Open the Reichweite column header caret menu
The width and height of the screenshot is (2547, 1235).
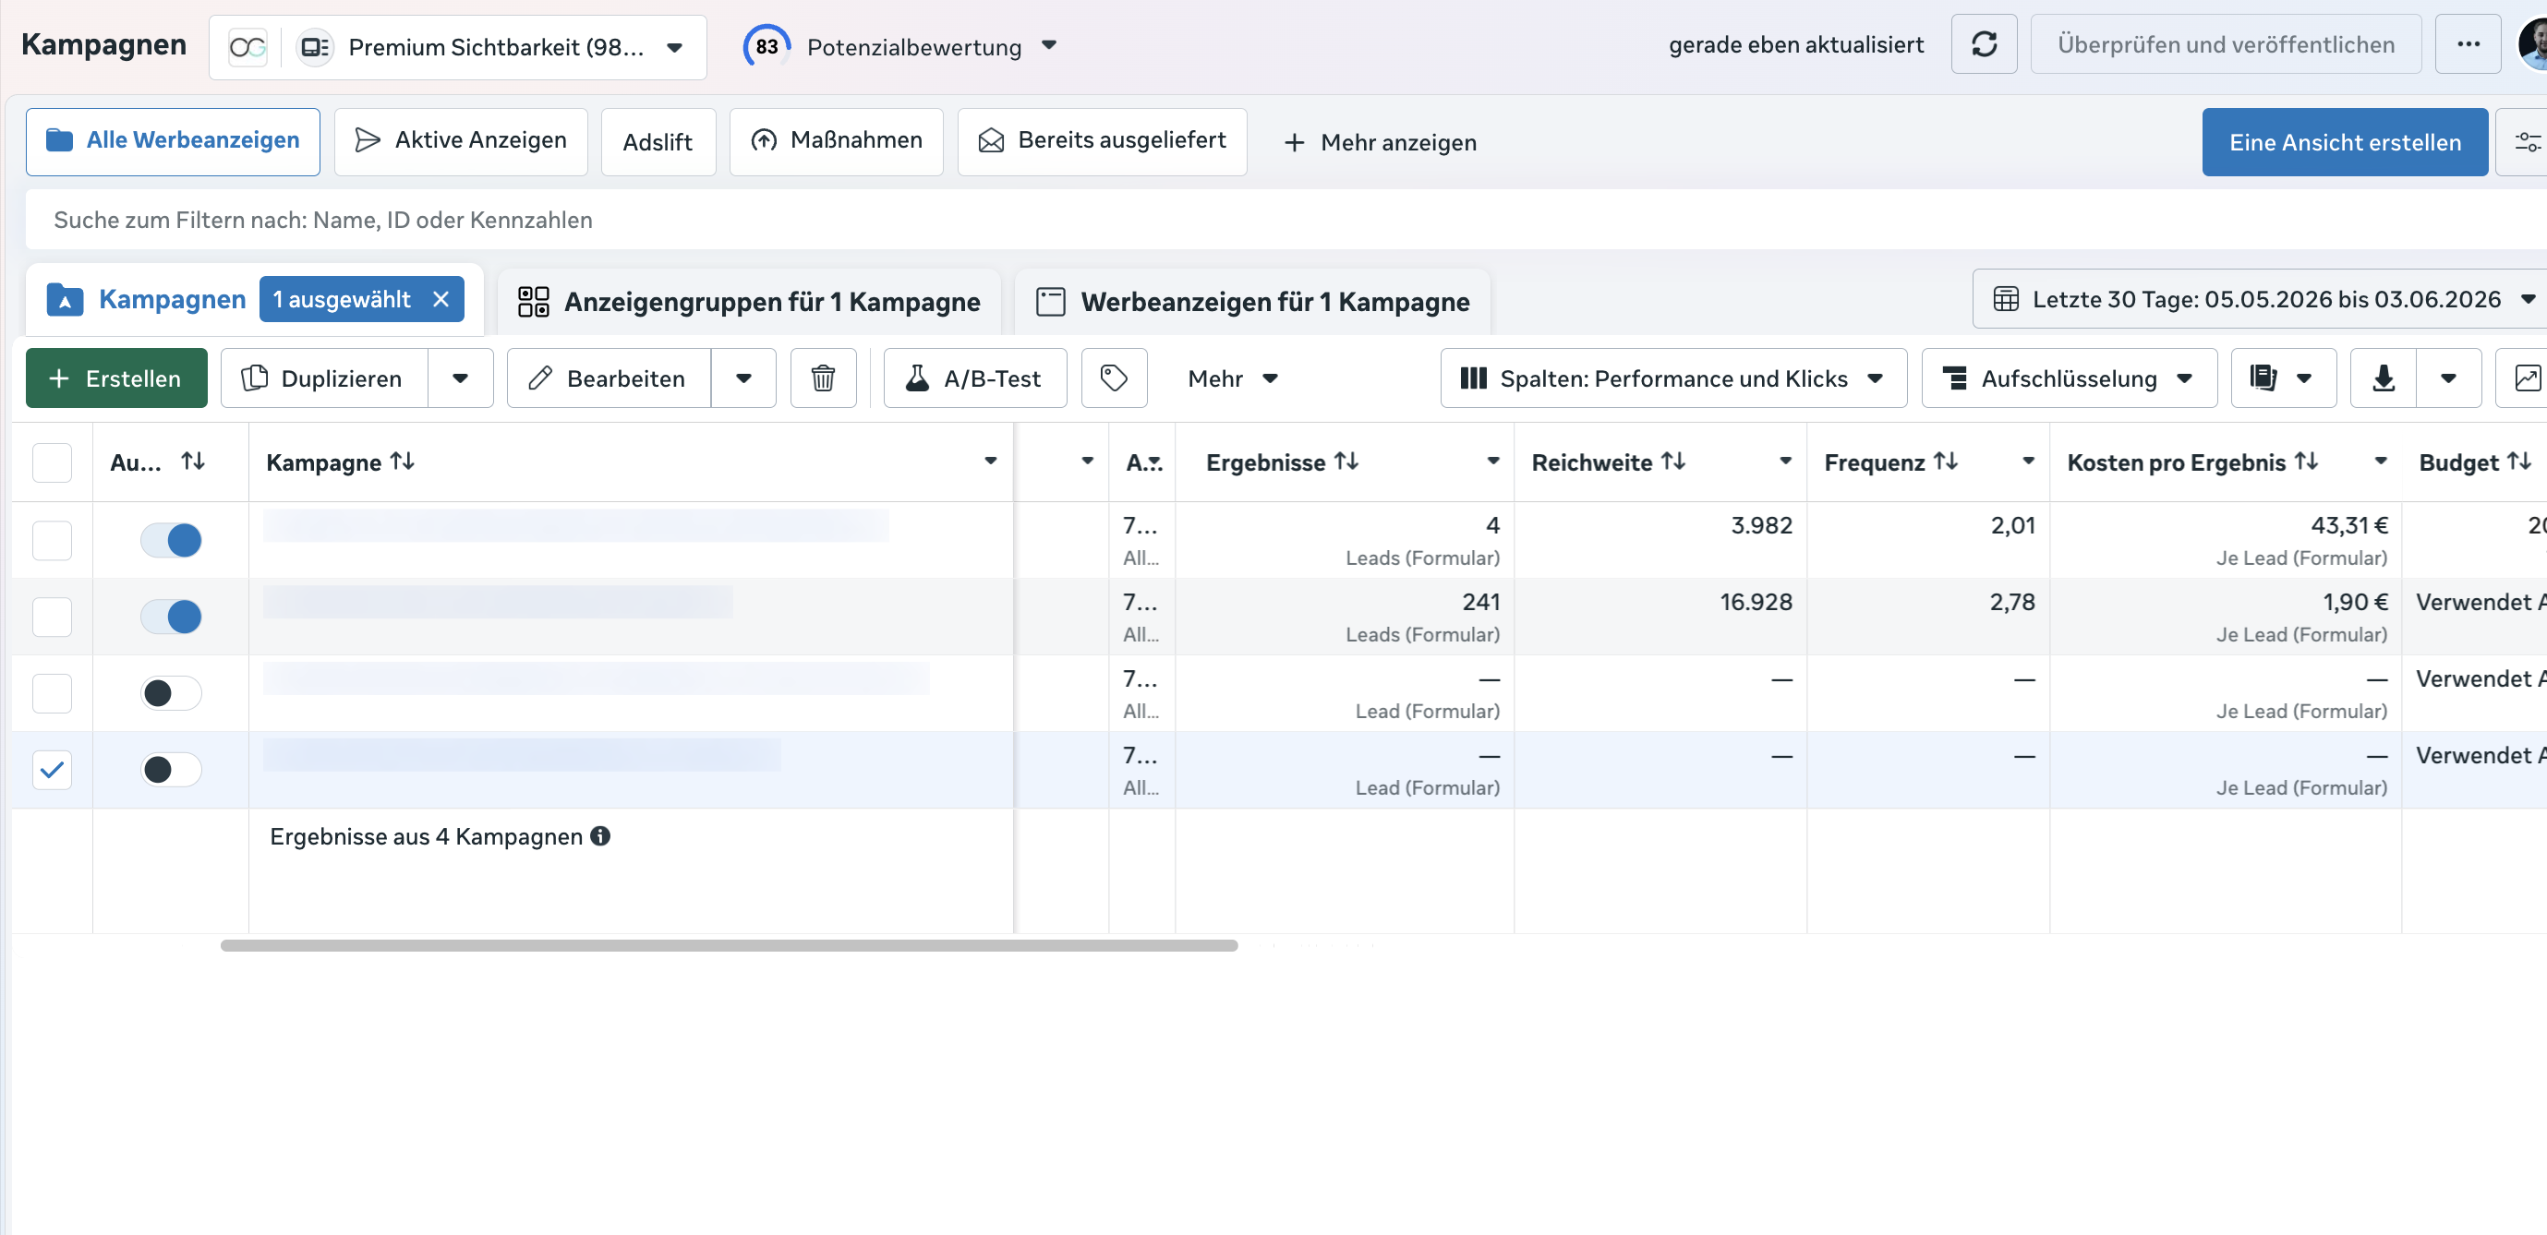coord(1786,462)
